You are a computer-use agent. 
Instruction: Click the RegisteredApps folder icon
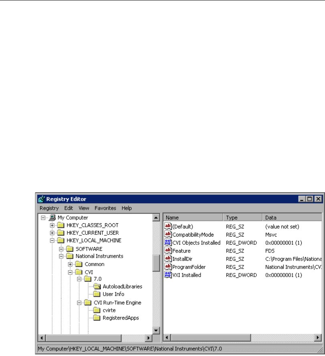point(97,318)
